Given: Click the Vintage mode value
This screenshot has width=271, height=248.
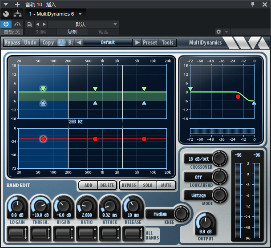Looking at the screenshot, I should pos(198,195).
